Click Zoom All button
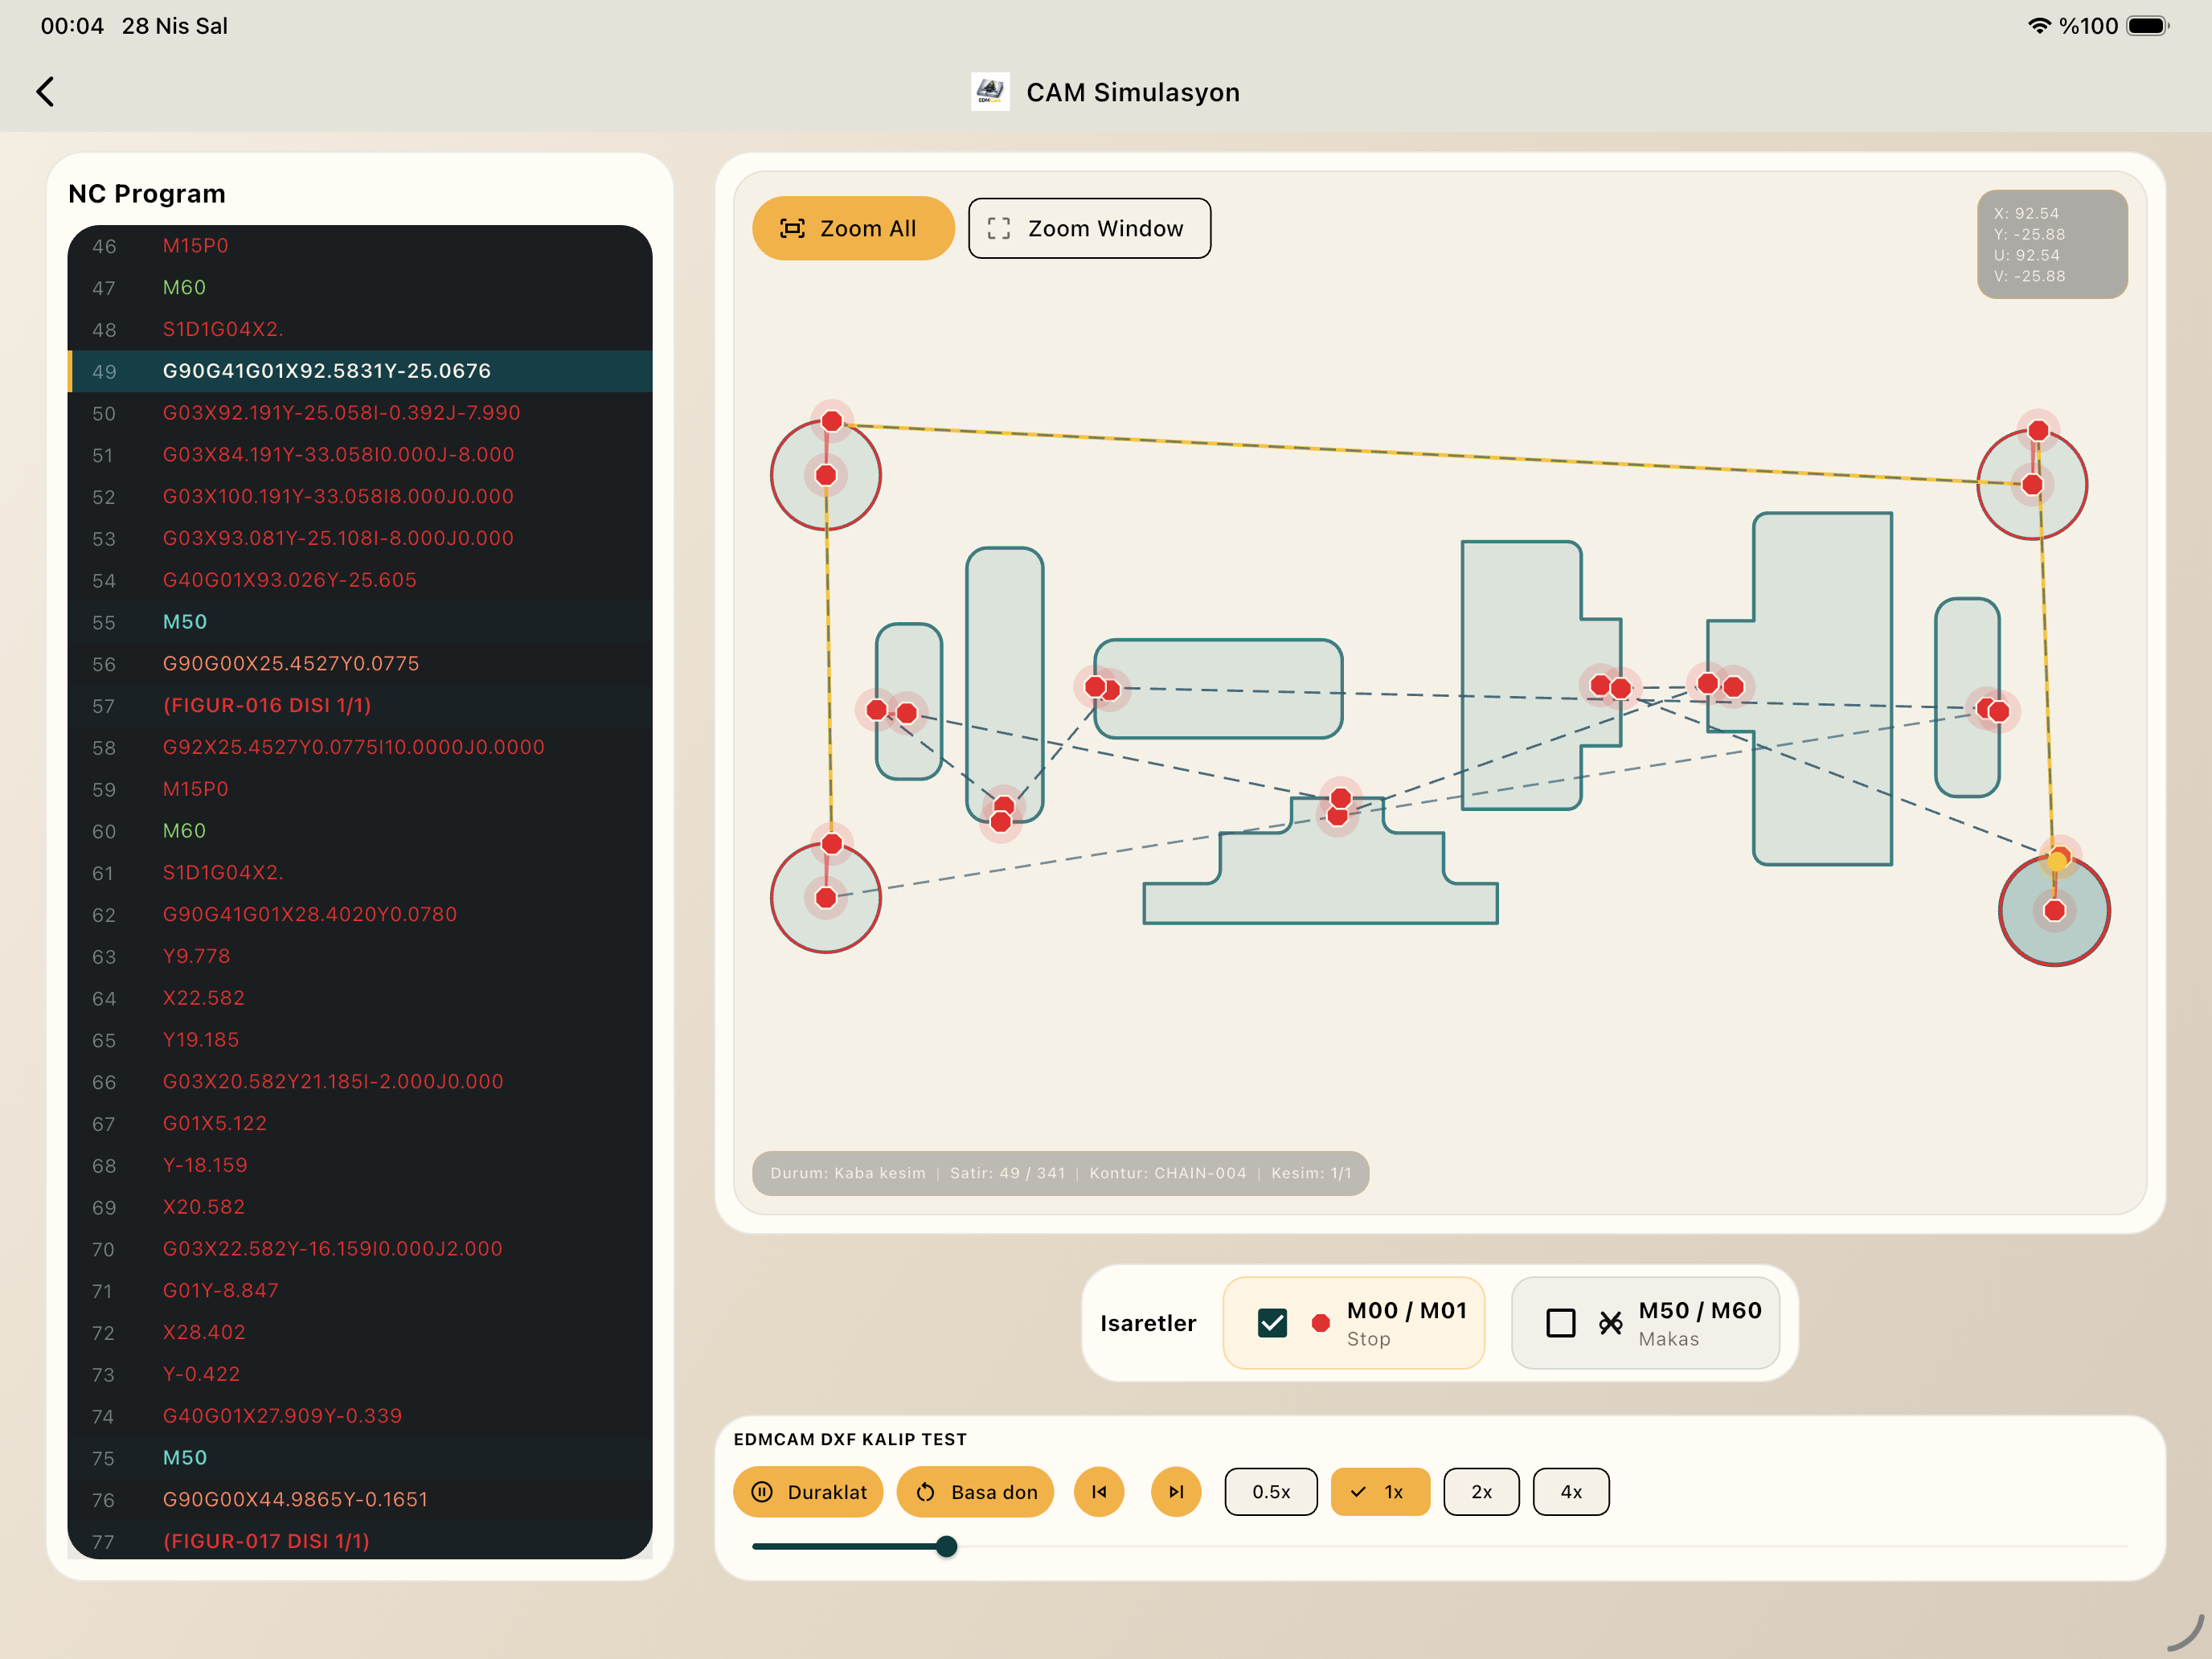Viewport: 2212px width, 1659px height. click(853, 228)
